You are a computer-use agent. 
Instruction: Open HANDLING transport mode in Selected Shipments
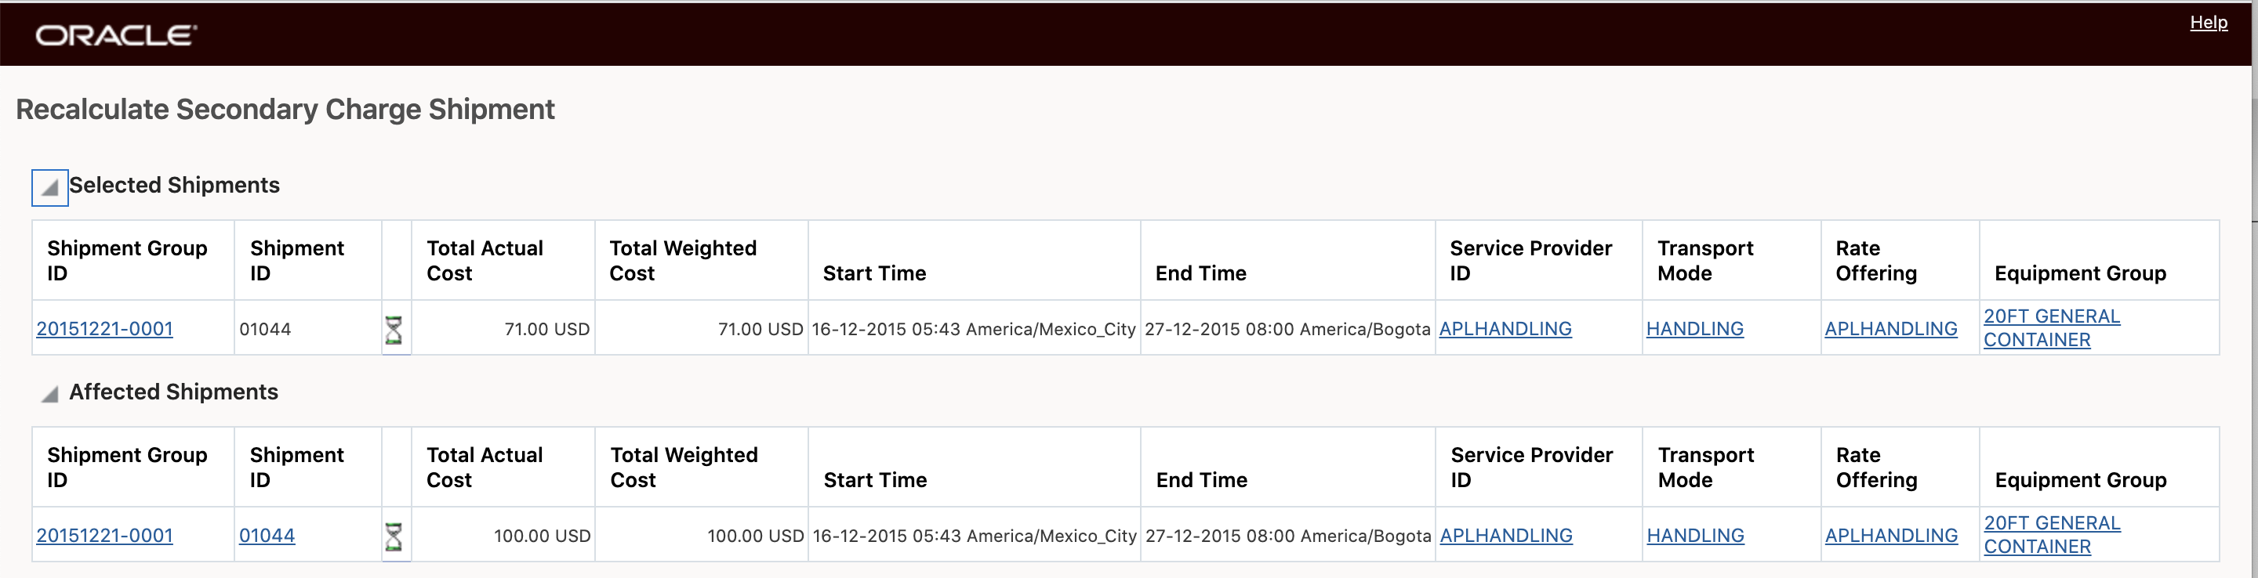tap(1694, 329)
